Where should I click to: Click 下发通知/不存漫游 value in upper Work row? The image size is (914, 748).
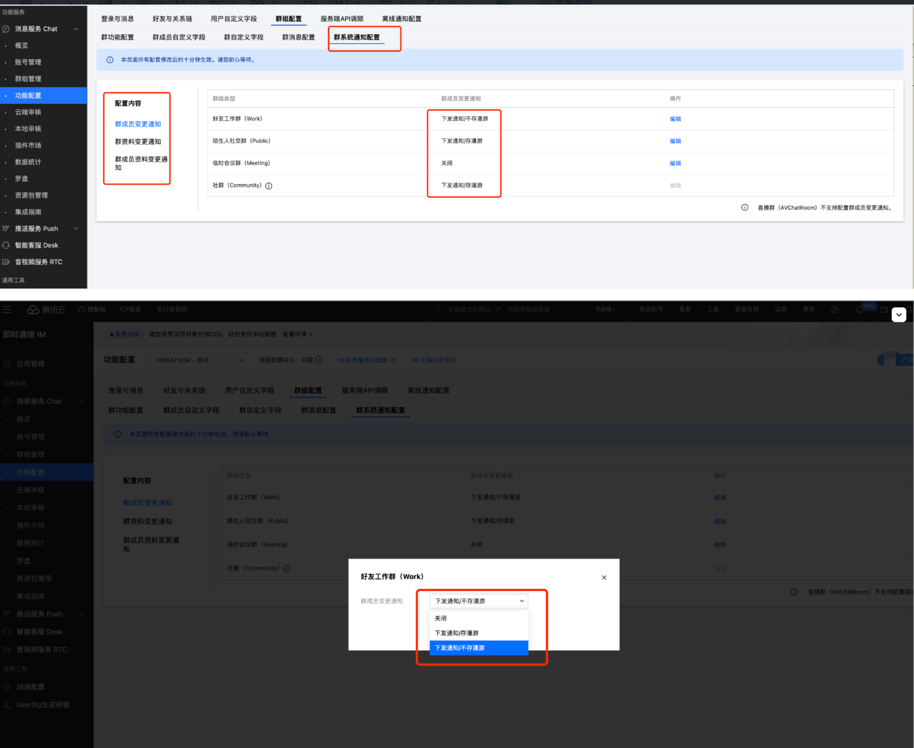point(465,119)
